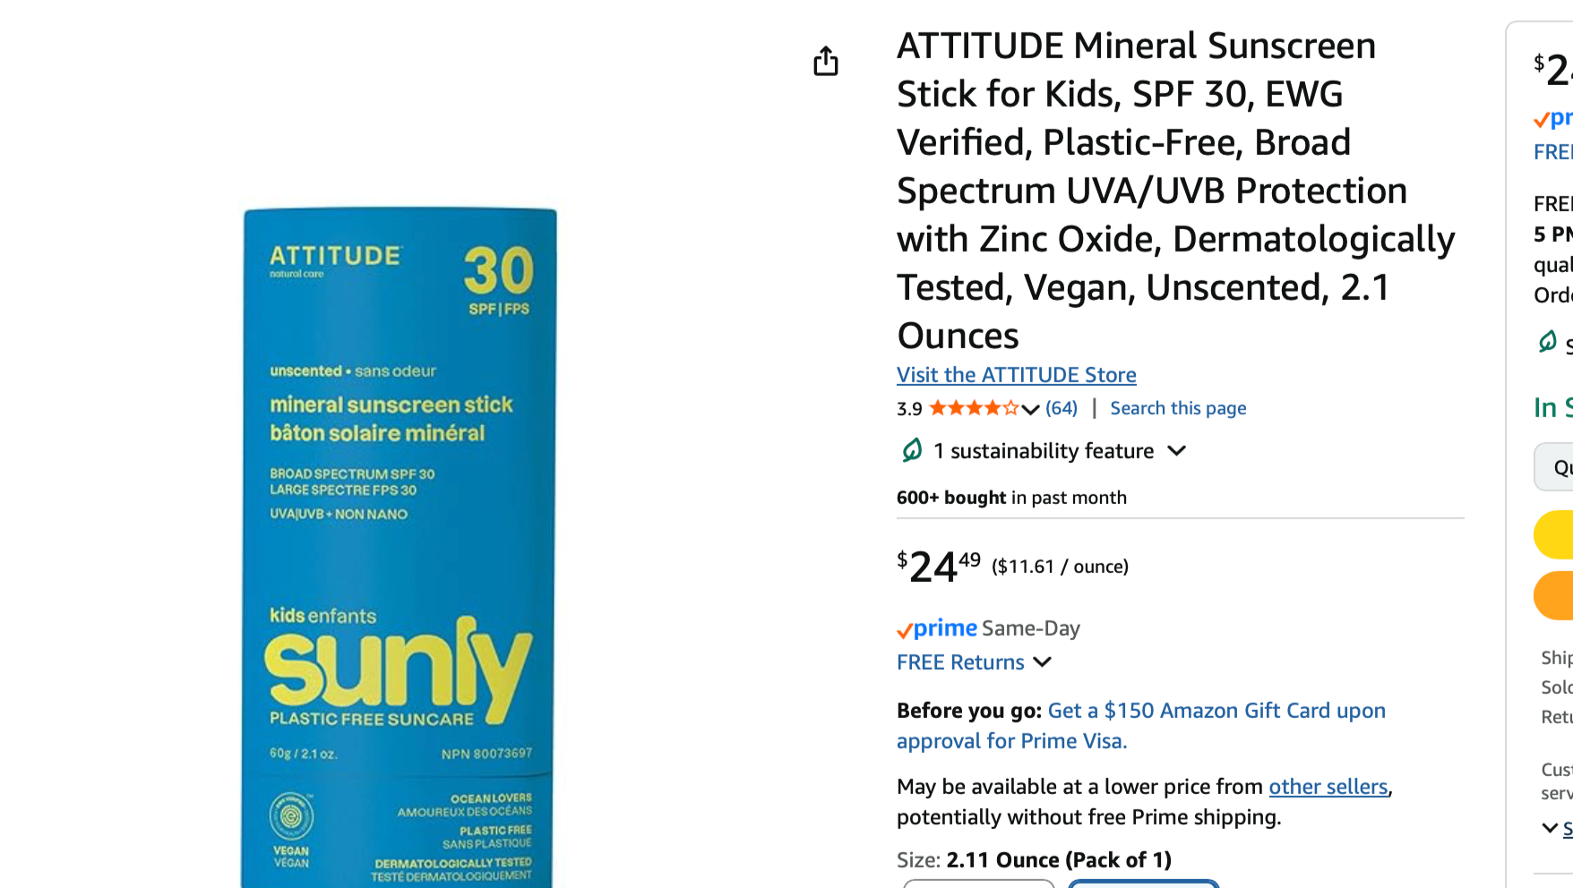
Task: Open the 64 customer reviews link
Action: (x=1062, y=408)
